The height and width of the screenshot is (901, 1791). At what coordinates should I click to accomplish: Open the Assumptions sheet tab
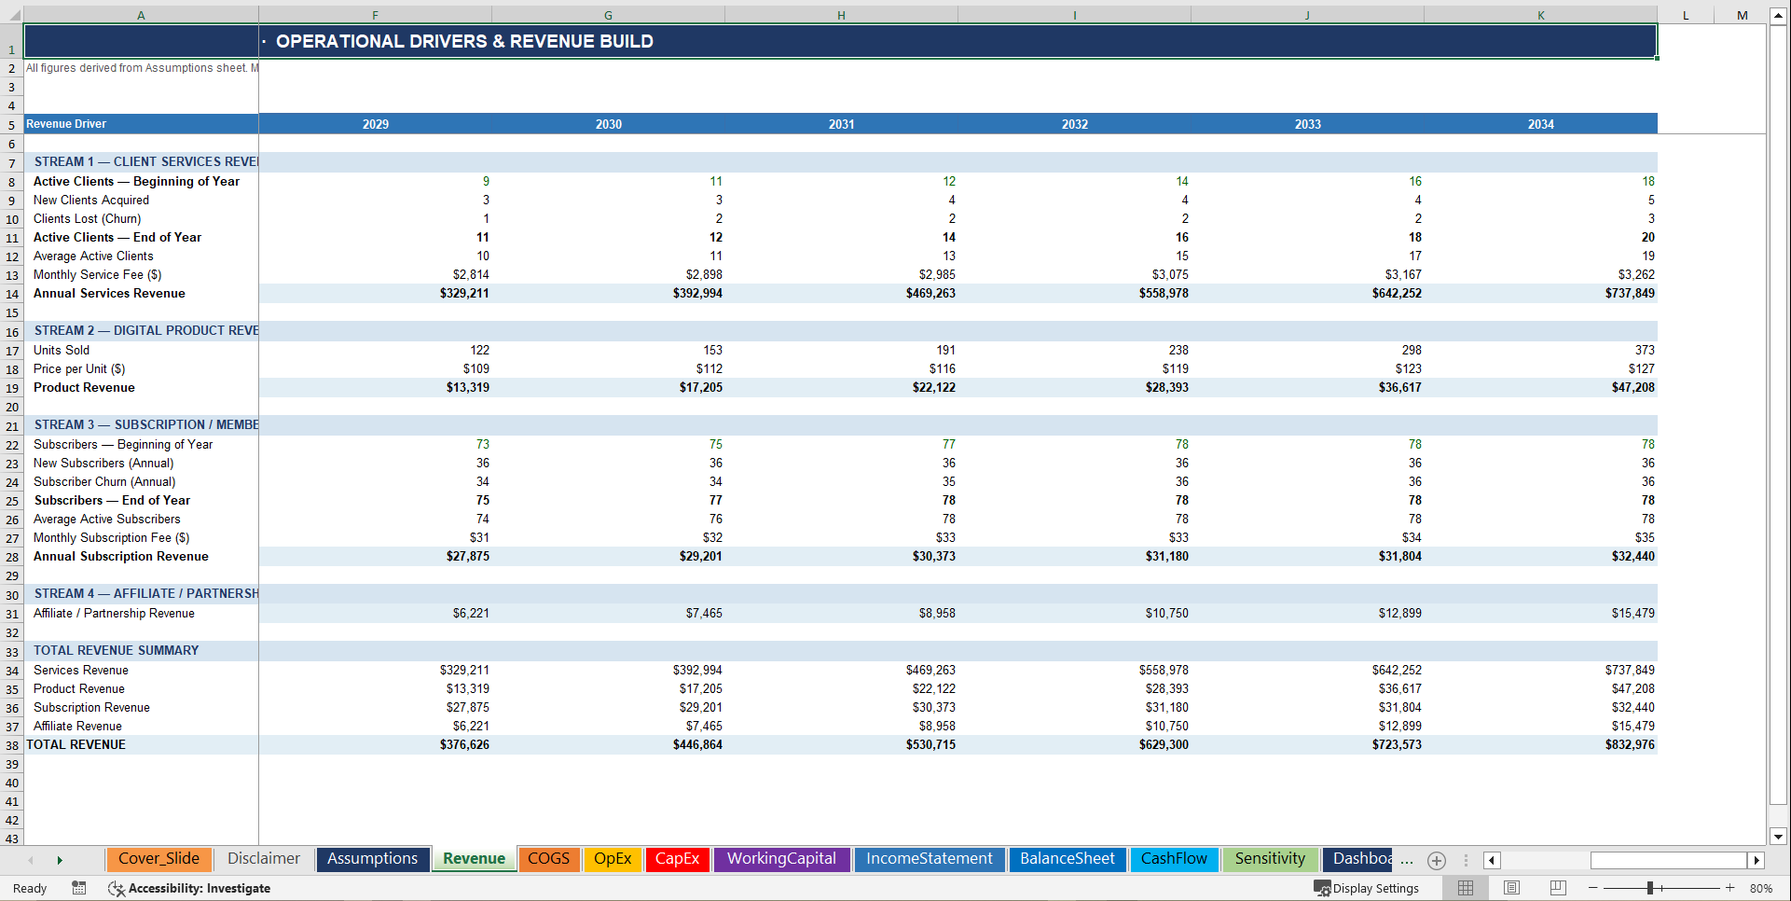(x=372, y=859)
